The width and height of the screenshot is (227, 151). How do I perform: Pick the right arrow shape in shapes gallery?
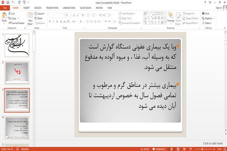click(x=155, y=18)
